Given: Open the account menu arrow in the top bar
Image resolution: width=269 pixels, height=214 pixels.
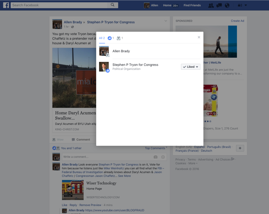Looking at the screenshot, I should 246,5.
